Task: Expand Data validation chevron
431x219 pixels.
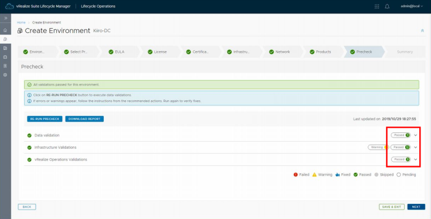Action: [415, 135]
